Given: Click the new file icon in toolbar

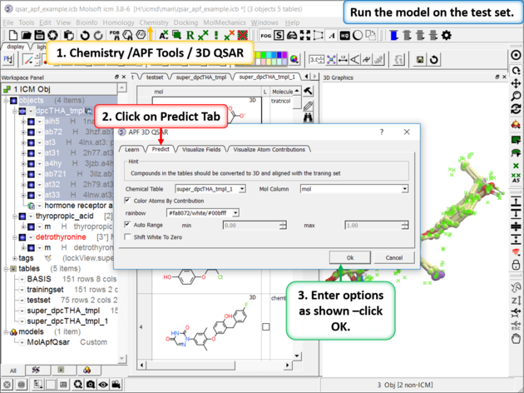Looking at the screenshot, I should [x=15, y=36].
